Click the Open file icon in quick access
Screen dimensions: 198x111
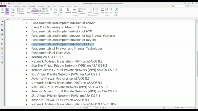[x=4, y=3]
